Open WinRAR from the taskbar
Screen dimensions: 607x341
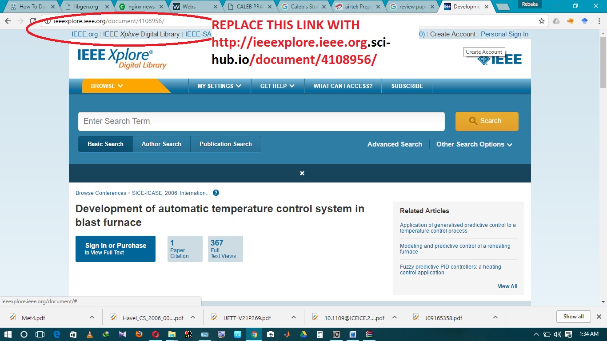[369, 334]
